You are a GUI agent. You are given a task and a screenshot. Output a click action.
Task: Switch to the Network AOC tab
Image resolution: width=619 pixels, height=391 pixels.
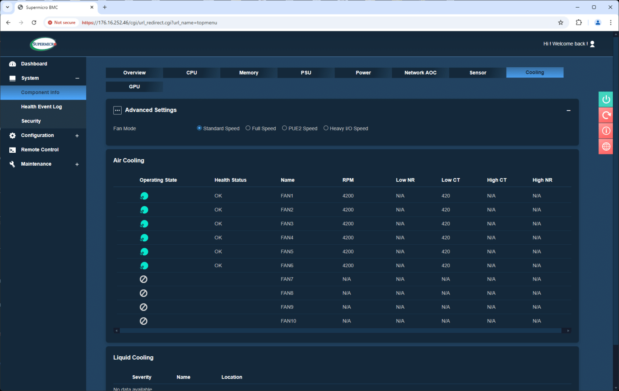pos(420,73)
